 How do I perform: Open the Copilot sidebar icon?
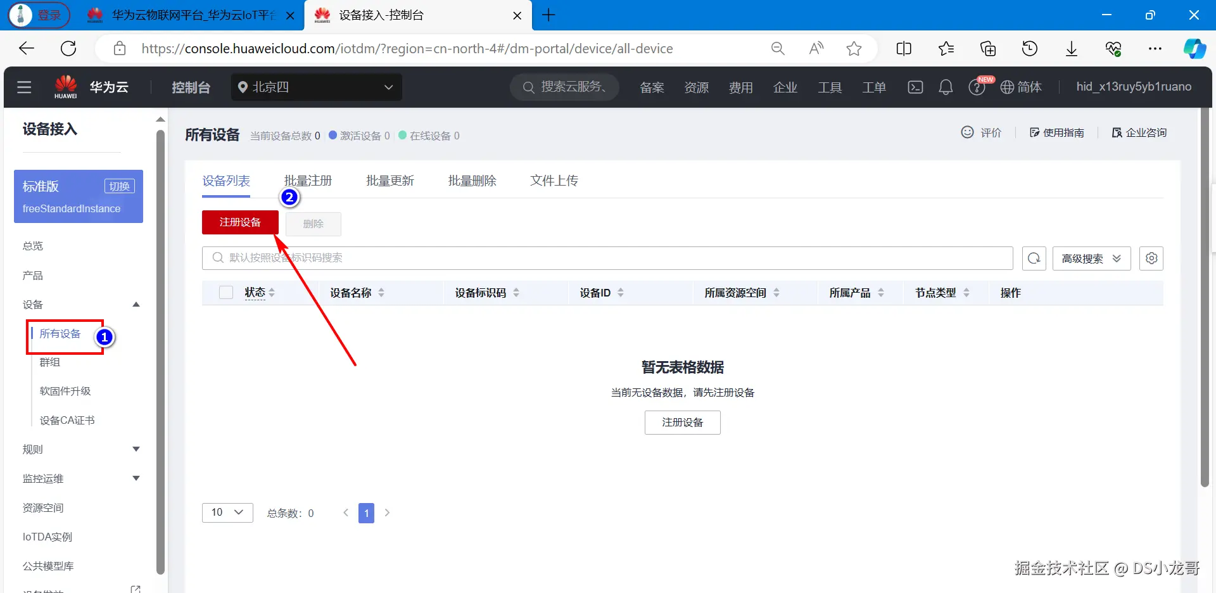pyautogui.click(x=1194, y=48)
